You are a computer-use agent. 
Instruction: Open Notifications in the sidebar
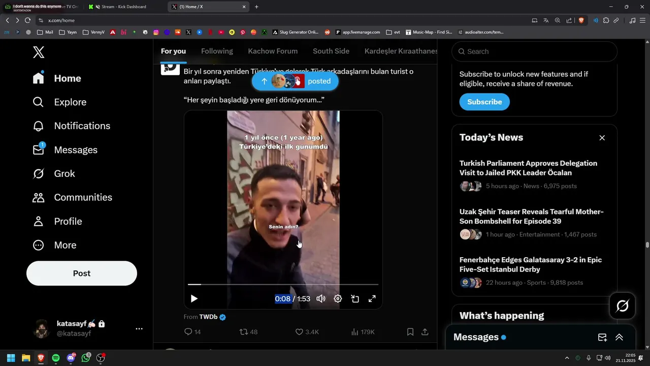(x=71, y=126)
